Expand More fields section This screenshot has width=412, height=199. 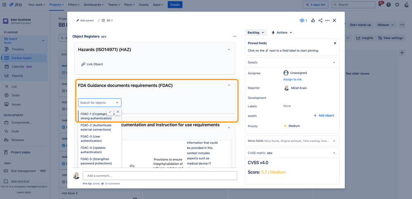tap(334, 141)
